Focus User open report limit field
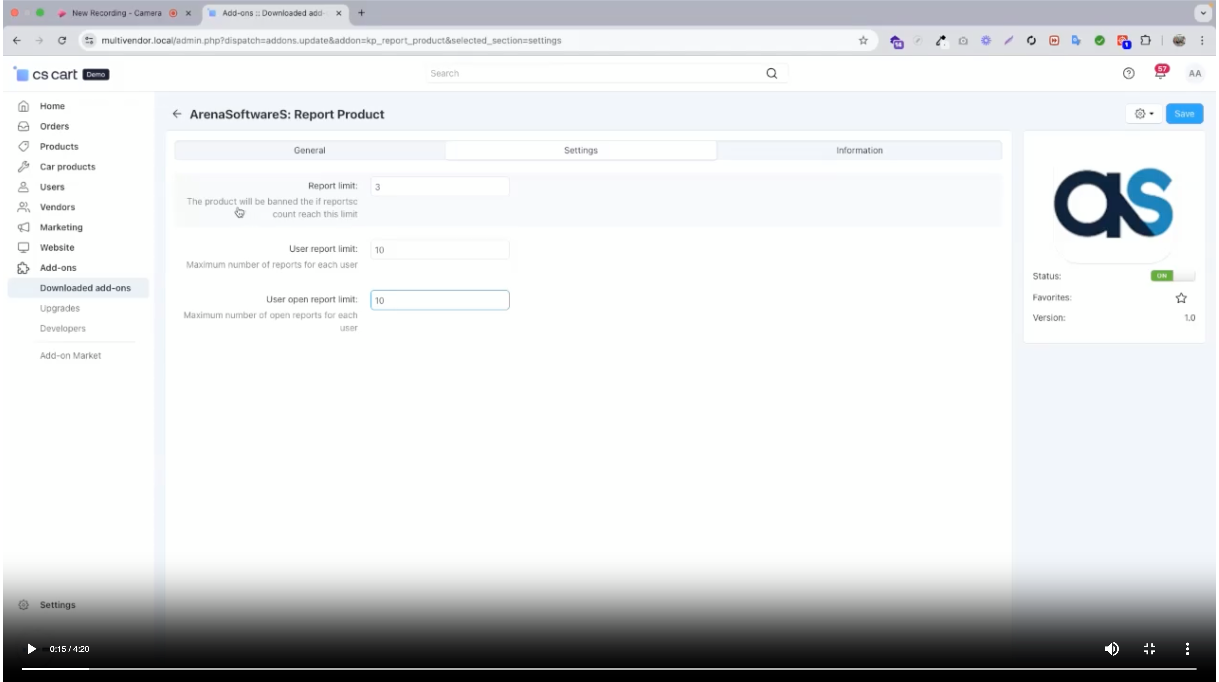This screenshot has height=682, width=1219. [x=440, y=300]
